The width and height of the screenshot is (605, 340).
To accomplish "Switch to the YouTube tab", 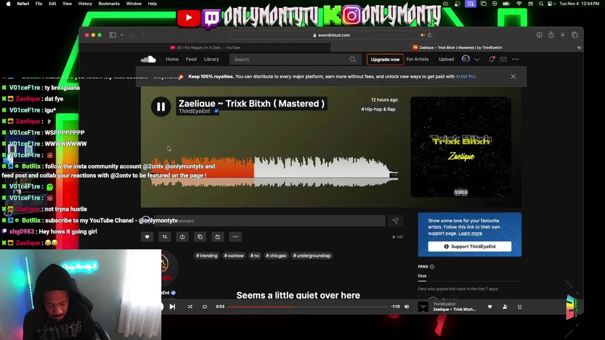I will (x=205, y=48).
